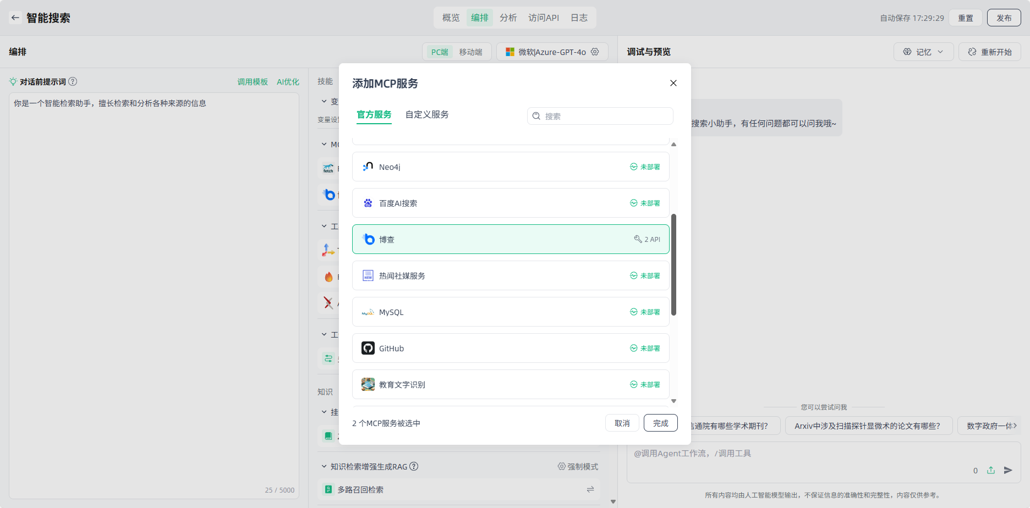Click the 2 API indicator on 博查 row
The height and width of the screenshot is (508, 1030).
coord(647,239)
